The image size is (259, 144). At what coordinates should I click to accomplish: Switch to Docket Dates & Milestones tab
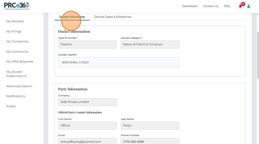click(113, 17)
